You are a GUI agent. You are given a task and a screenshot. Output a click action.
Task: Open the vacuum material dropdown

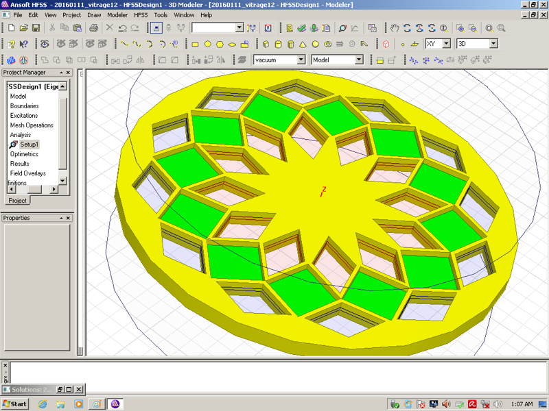point(301,60)
